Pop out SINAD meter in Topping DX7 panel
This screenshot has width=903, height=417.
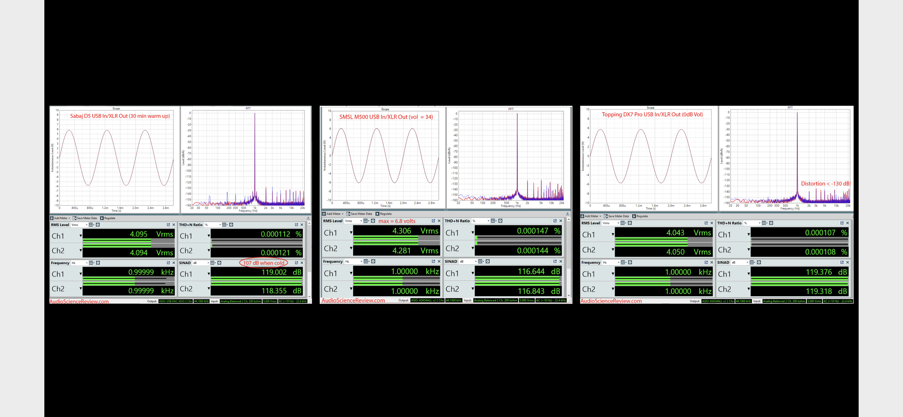[x=842, y=263]
